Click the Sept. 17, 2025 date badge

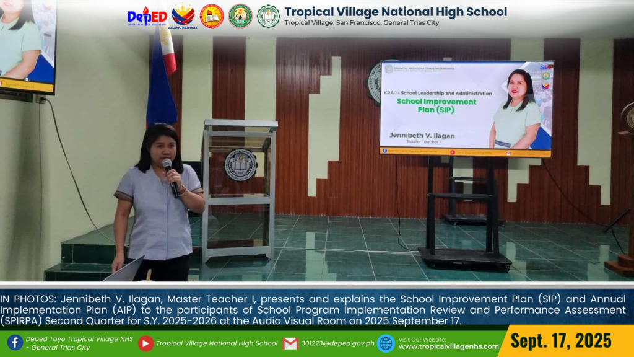tap(562, 341)
